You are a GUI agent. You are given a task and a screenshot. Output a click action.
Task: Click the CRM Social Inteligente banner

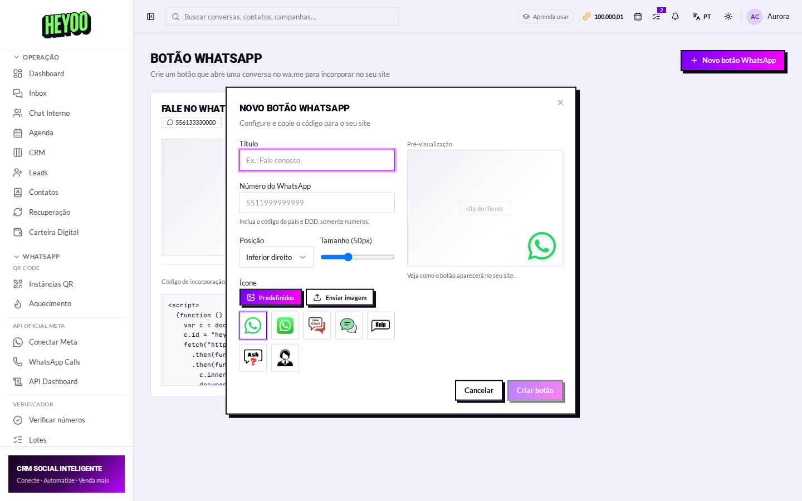pos(66,474)
